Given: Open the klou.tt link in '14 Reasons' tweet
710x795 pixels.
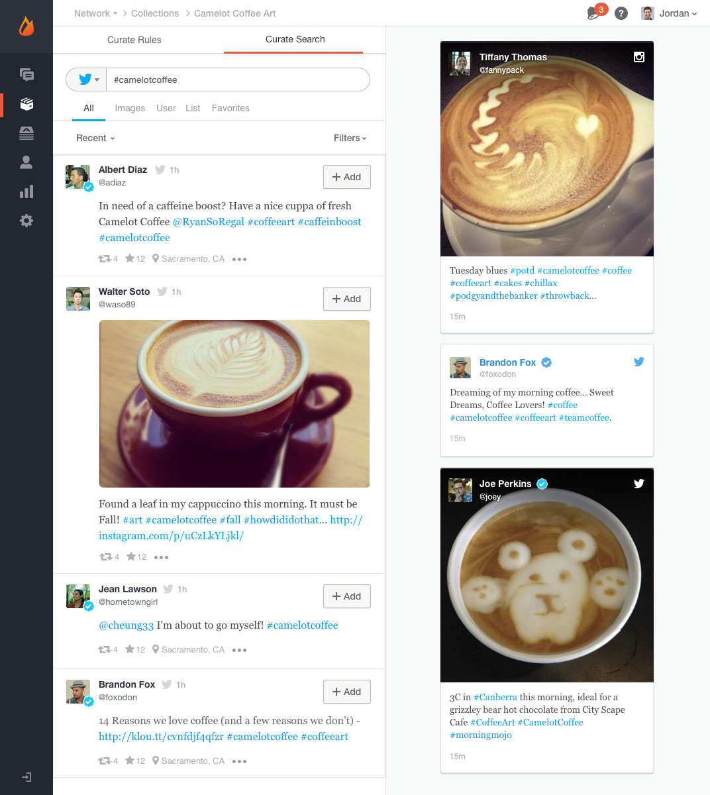Looking at the screenshot, I should [x=161, y=737].
